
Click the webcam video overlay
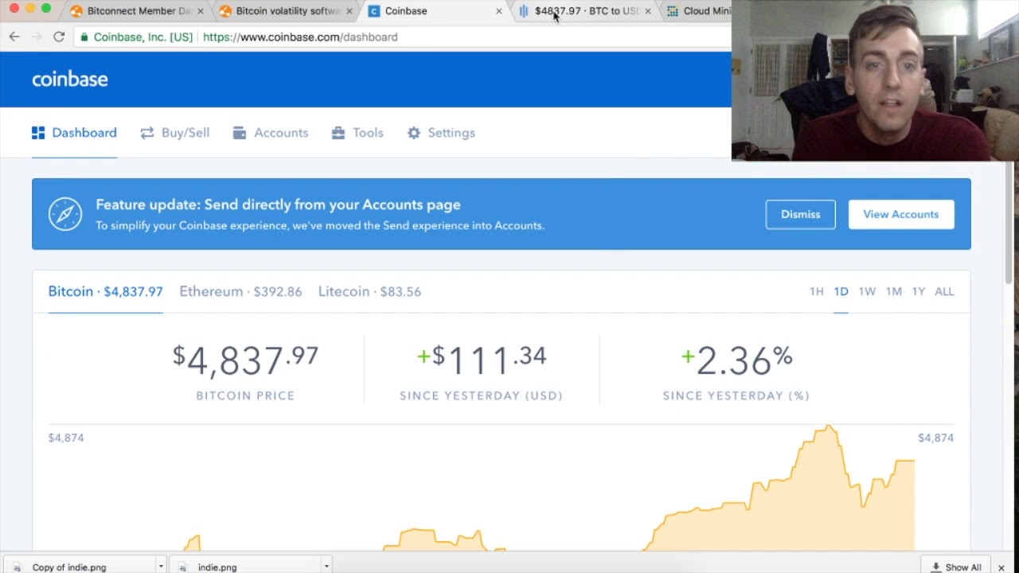(875, 80)
